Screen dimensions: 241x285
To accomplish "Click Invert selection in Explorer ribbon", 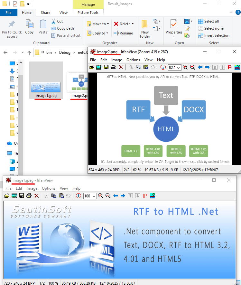I will (x=214, y=35).
